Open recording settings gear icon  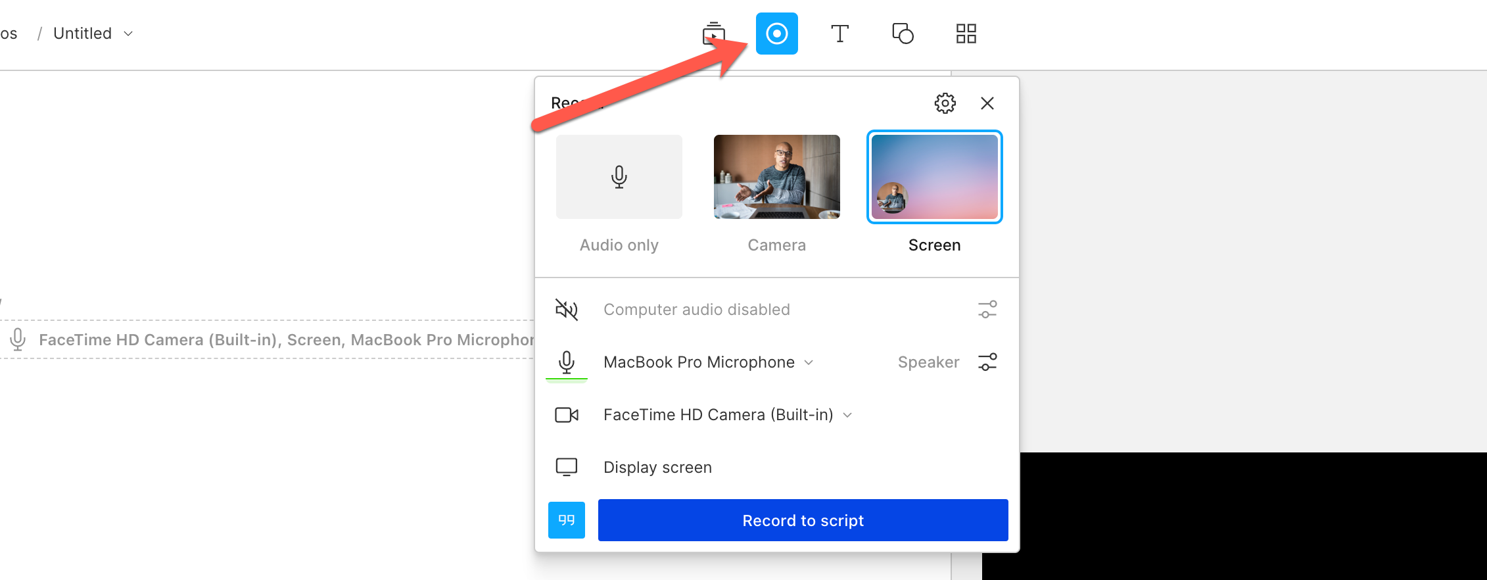pyautogui.click(x=945, y=103)
